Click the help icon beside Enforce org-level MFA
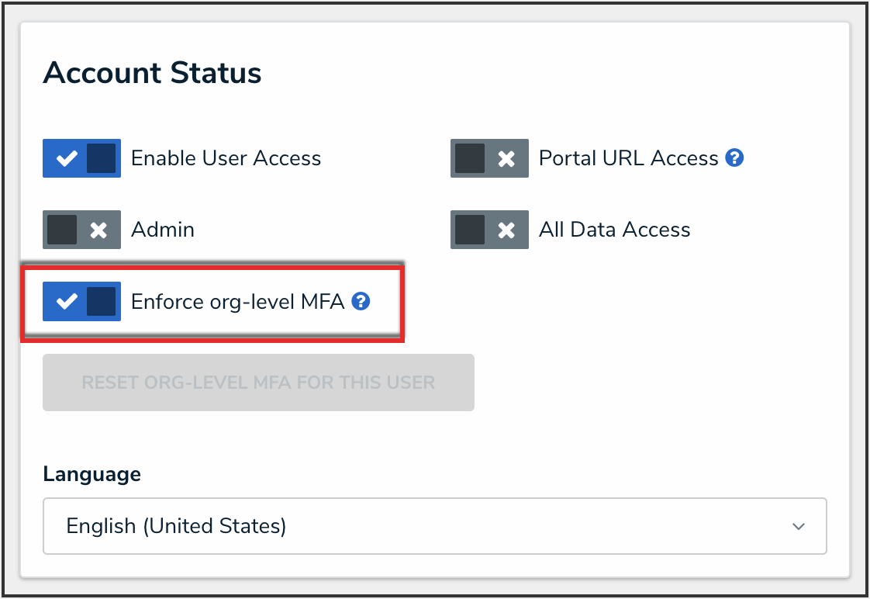Screen dimensions: 870x599 [361, 301]
